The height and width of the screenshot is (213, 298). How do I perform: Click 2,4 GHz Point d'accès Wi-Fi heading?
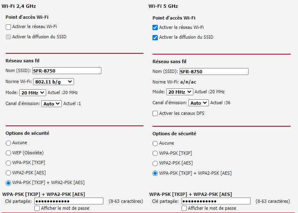coord(27,17)
